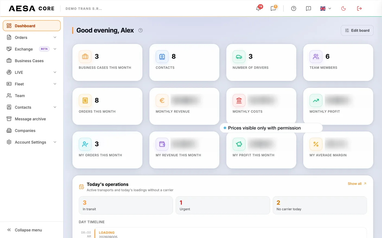The image size is (382, 238).
Task: Expand the Contacts menu chevron
Action: [x=55, y=107]
